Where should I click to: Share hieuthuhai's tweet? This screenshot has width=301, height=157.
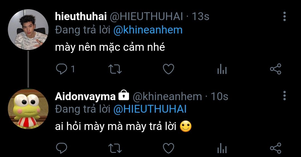click(276, 69)
